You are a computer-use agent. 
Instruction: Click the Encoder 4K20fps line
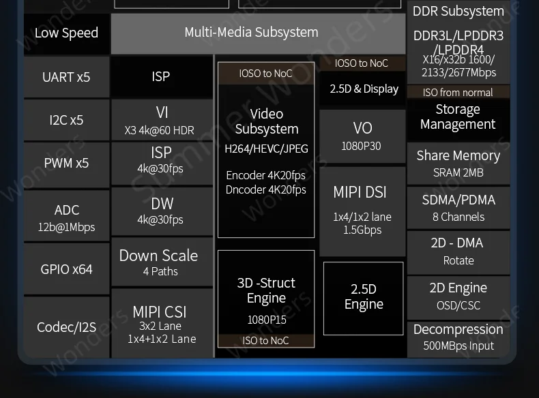265,175
